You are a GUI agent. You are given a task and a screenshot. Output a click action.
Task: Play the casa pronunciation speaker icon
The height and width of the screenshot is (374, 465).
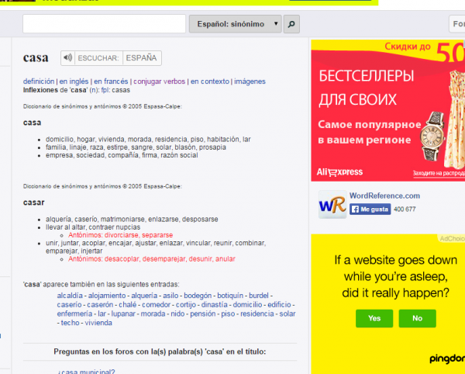(x=68, y=57)
